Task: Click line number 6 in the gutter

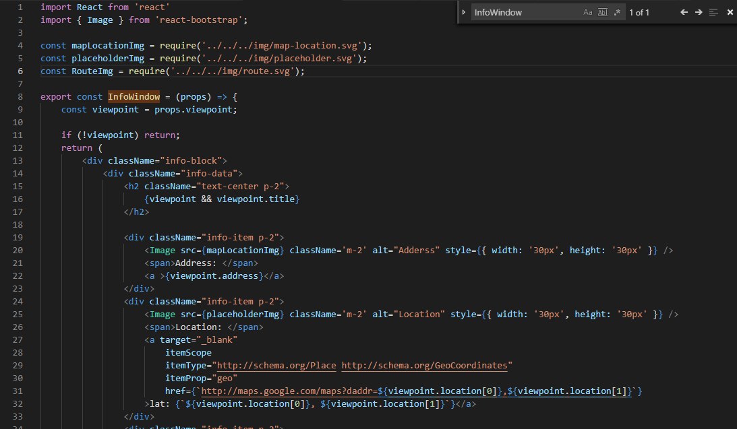Action: tap(20, 71)
